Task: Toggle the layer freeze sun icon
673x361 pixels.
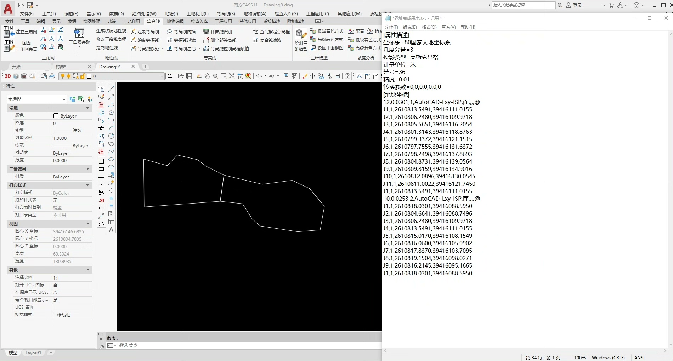Action: click(69, 76)
